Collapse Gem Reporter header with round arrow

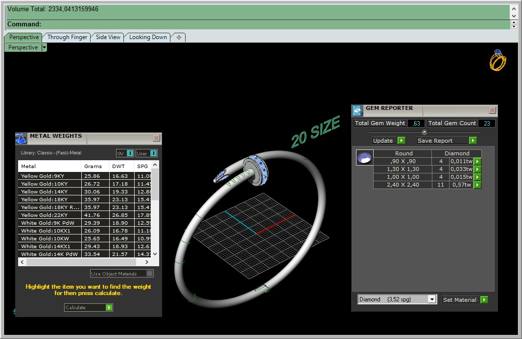point(424,132)
